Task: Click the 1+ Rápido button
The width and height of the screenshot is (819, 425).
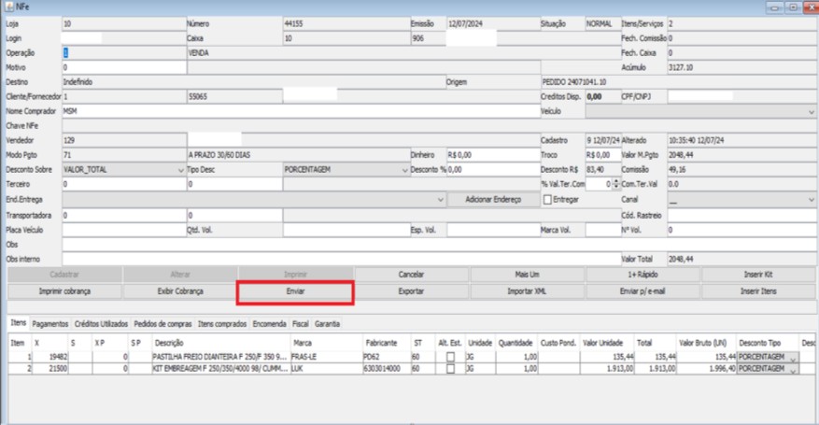Action: 642,274
